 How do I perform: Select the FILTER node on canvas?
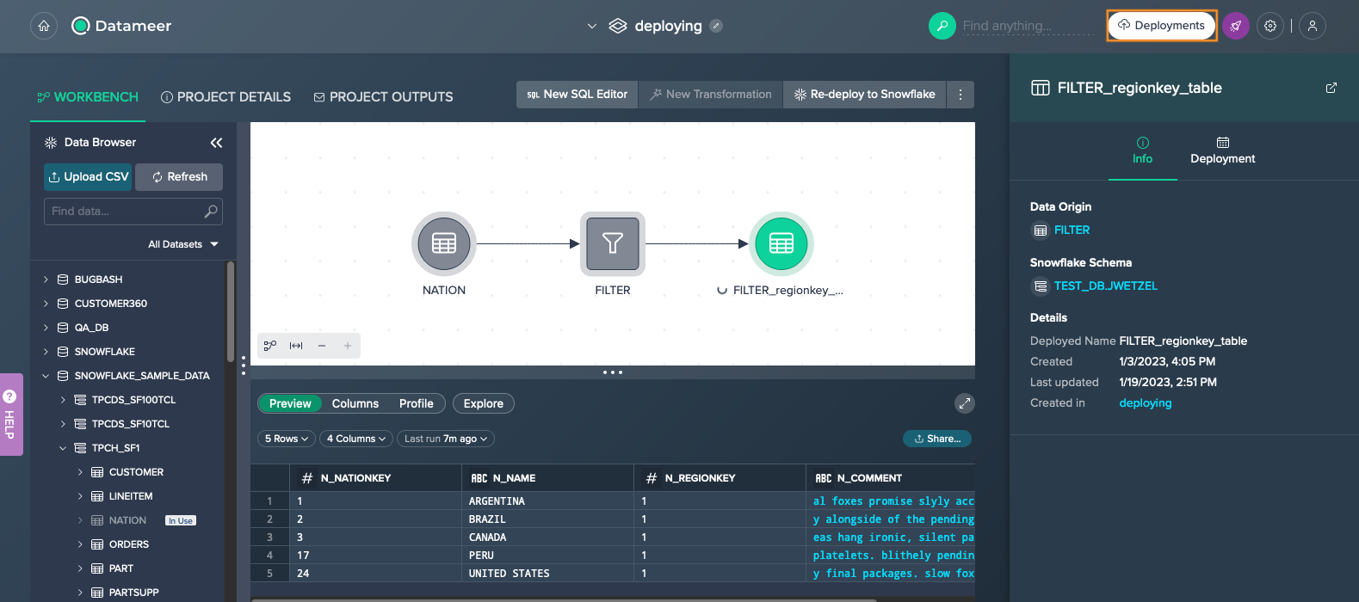coord(613,243)
